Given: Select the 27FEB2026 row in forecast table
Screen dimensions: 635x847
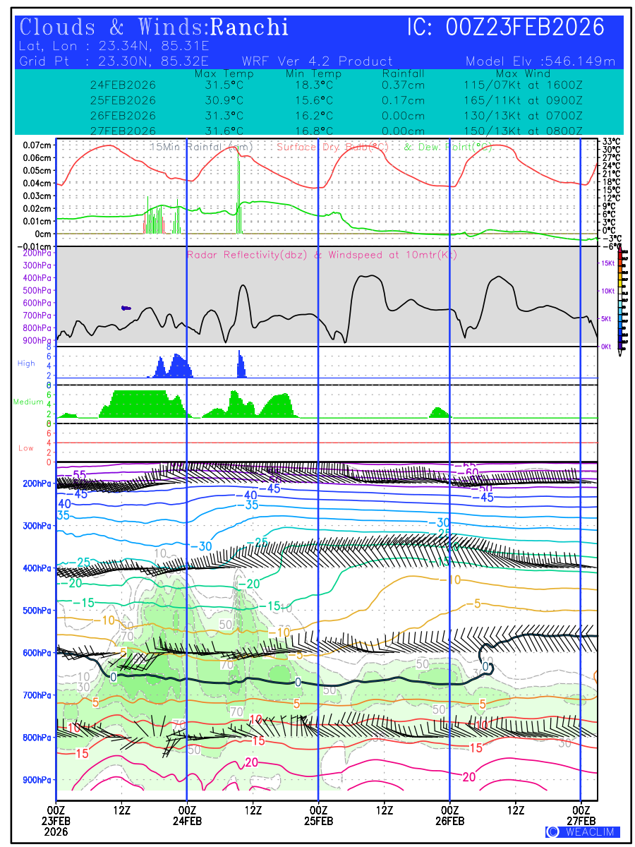Looking at the screenshot, I should click(123, 131).
